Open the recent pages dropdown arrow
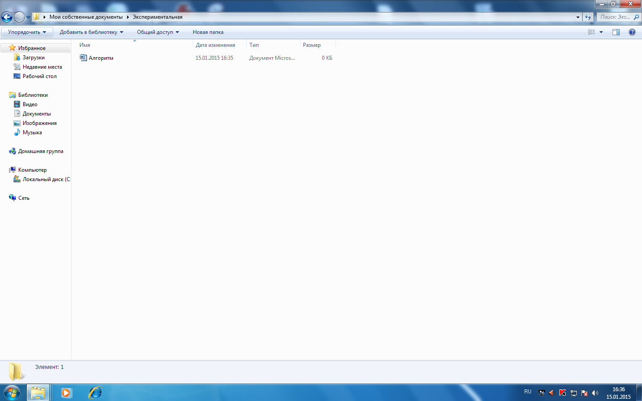 (x=29, y=17)
